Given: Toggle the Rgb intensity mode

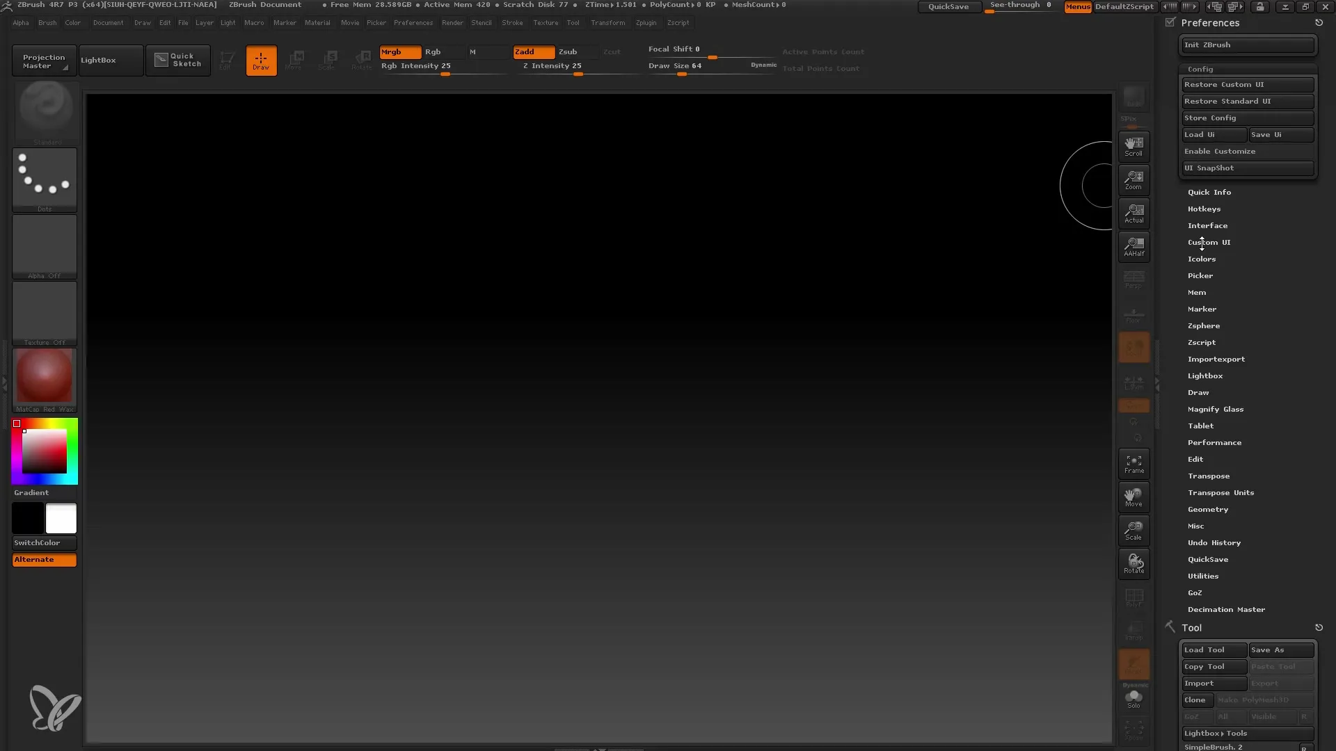Looking at the screenshot, I should tap(432, 51).
